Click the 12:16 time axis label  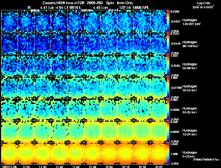(x=142, y=167)
